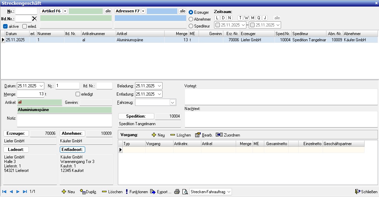This screenshot has height=197, width=379.
Task: Click the printer icon in bottom toolbar
Action: (177, 192)
